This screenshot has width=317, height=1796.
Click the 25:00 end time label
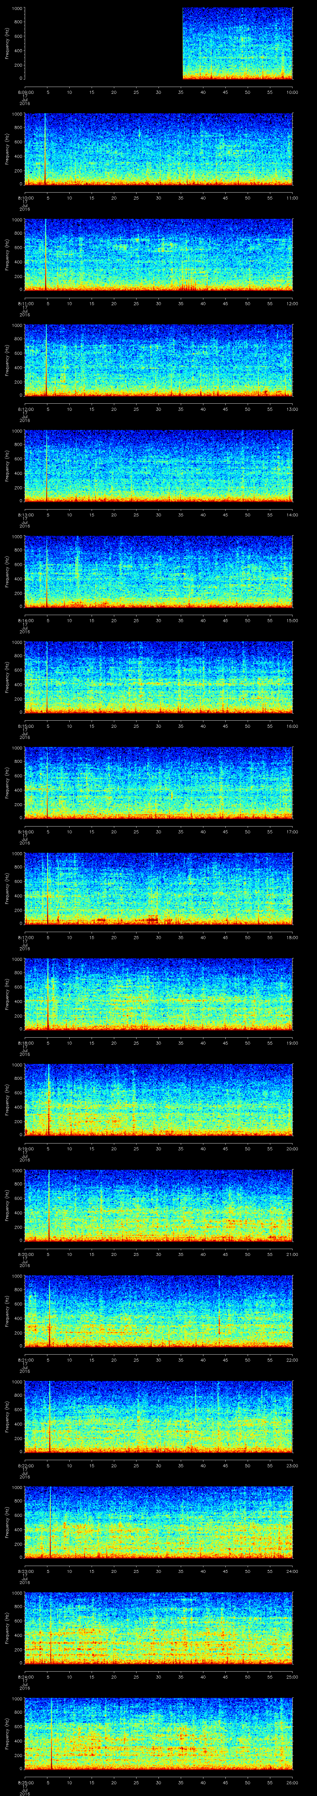click(x=293, y=1677)
